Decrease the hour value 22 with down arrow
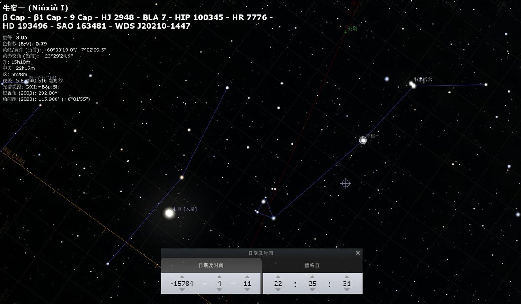 click(x=278, y=290)
